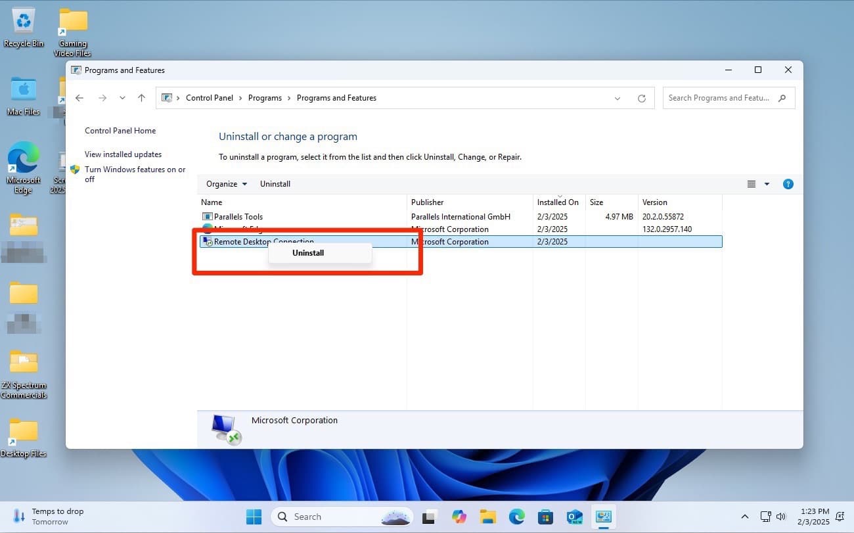Open the view options dropdown arrow
Image resolution: width=854 pixels, height=533 pixels.
pos(767,184)
